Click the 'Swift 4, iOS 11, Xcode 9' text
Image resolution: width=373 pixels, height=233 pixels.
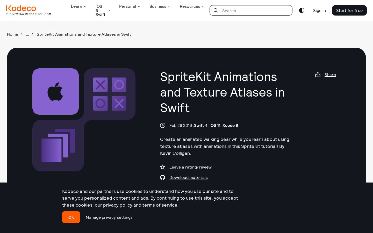click(x=216, y=125)
